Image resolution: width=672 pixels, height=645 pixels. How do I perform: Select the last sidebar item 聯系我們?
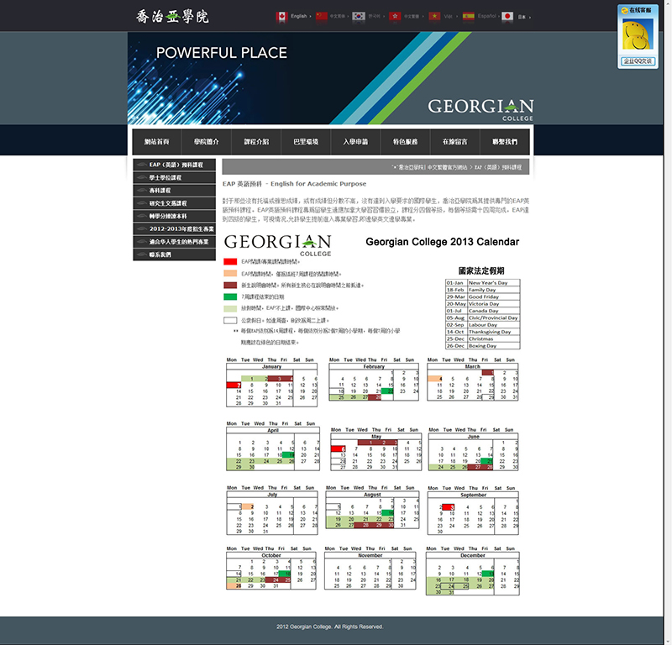(x=175, y=255)
